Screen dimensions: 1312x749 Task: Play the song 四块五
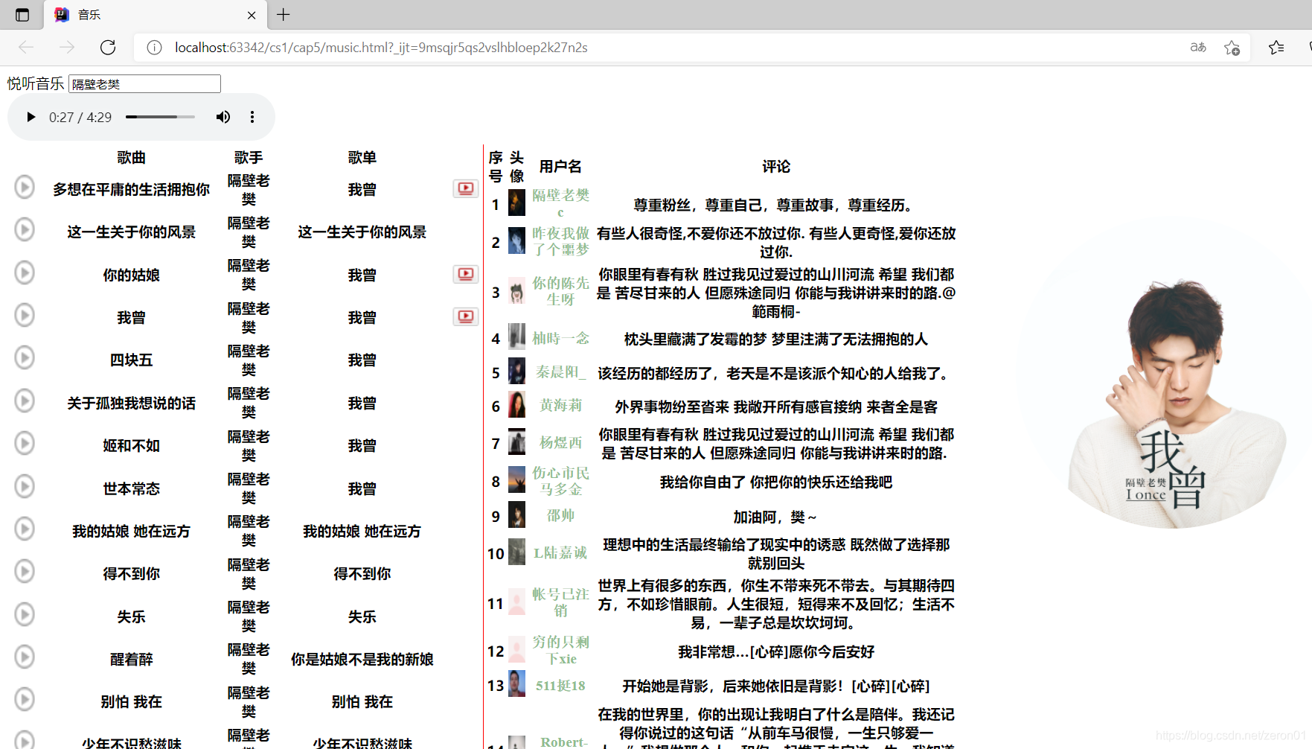tap(25, 357)
